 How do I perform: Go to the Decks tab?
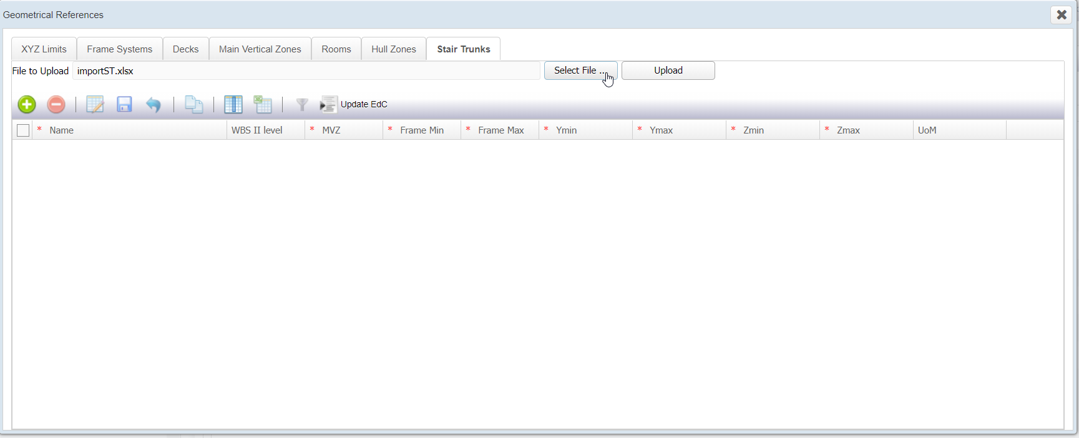(x=185, y=49)
